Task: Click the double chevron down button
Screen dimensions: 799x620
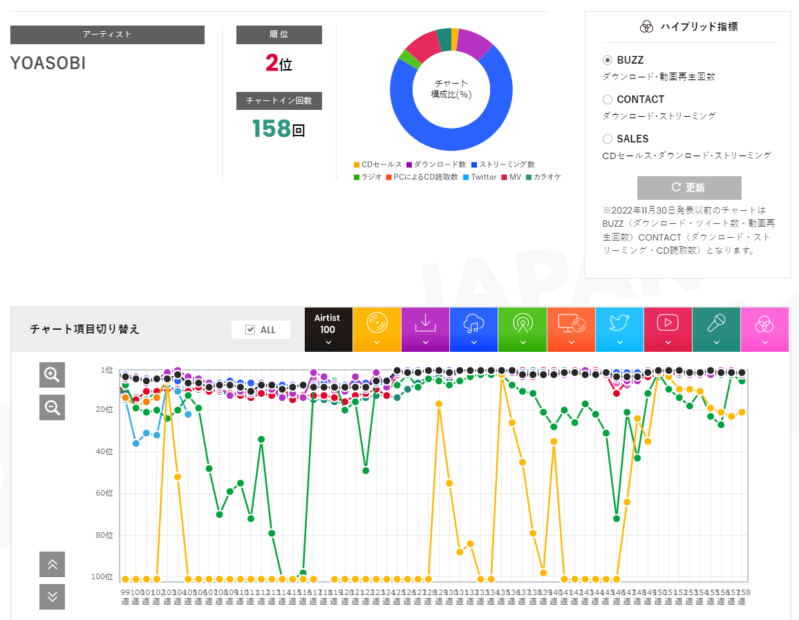Action: click(x=52, y=596)
